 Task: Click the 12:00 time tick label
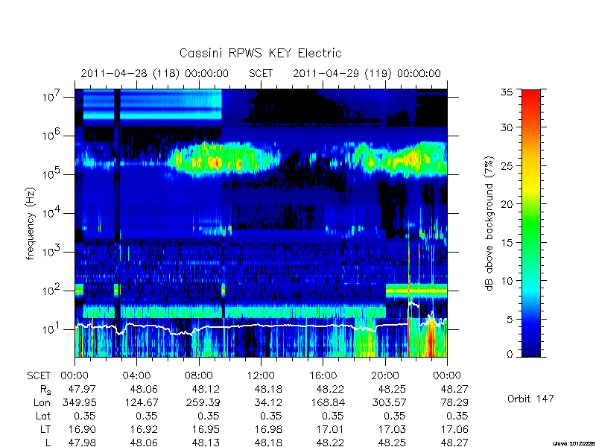(x=261, y=376)
